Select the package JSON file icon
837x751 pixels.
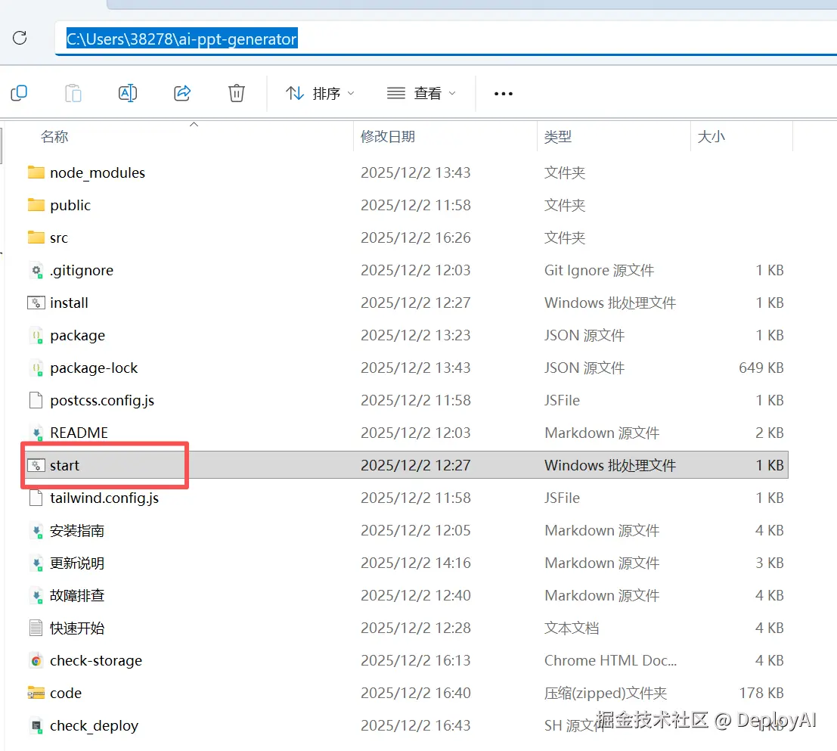[x=36, y=336]
